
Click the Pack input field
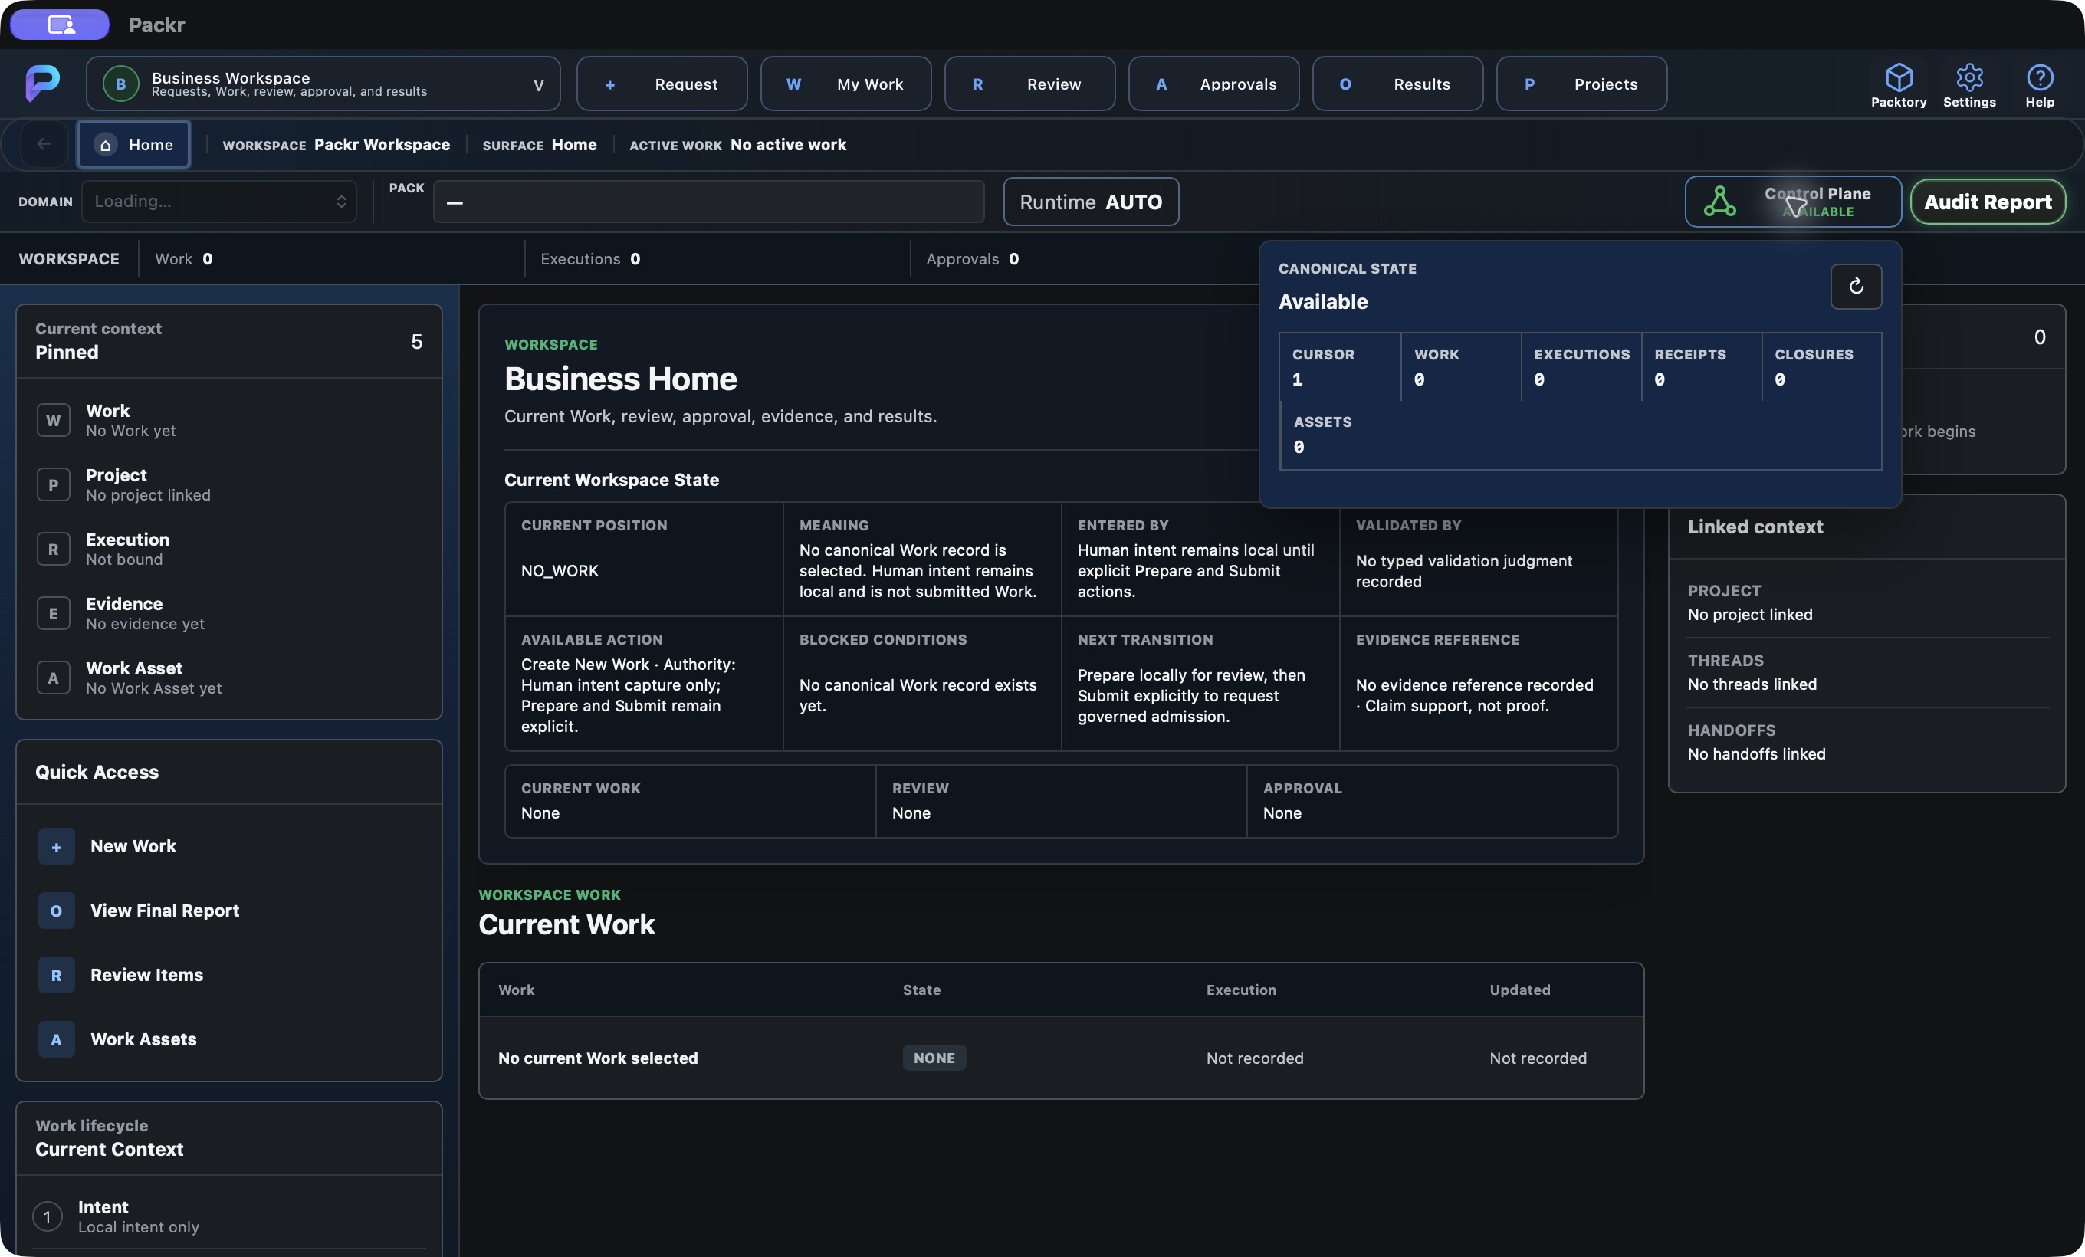pyautogui.click(x=709, y=202)
